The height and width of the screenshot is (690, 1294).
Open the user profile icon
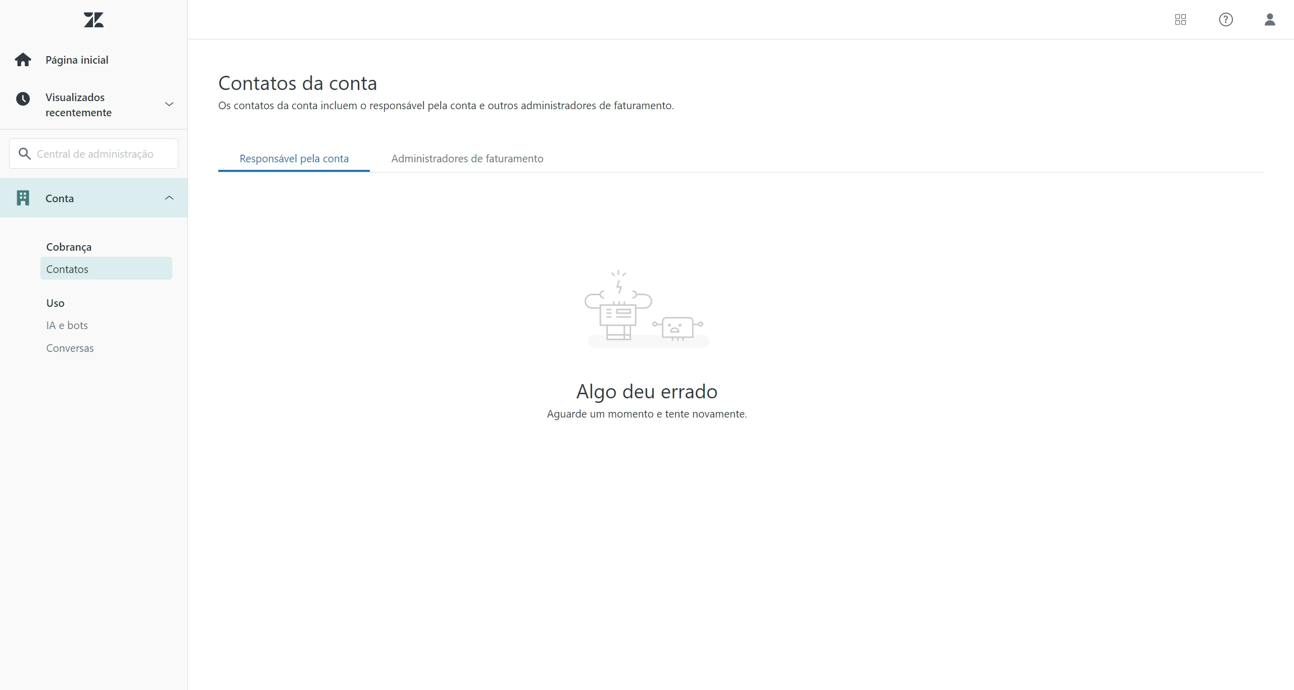(1270, 20)
